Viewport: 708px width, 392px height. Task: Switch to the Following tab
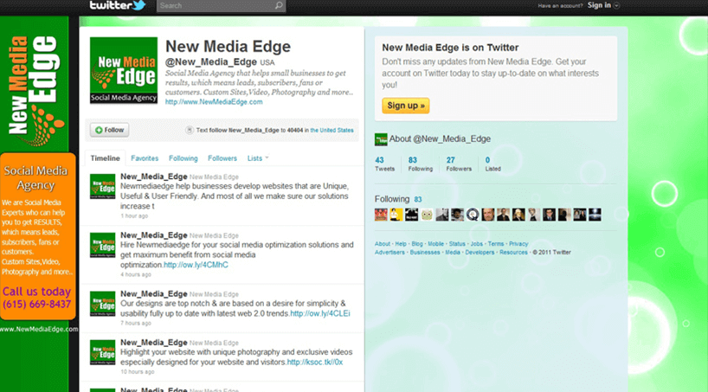(183, 158)
